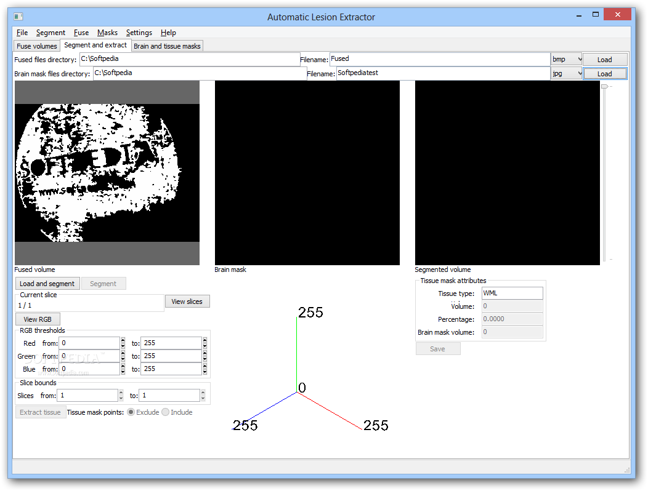The image size is (648, 491).
Task: Decrease the Slices to value
Action: [x=203, y=399]
